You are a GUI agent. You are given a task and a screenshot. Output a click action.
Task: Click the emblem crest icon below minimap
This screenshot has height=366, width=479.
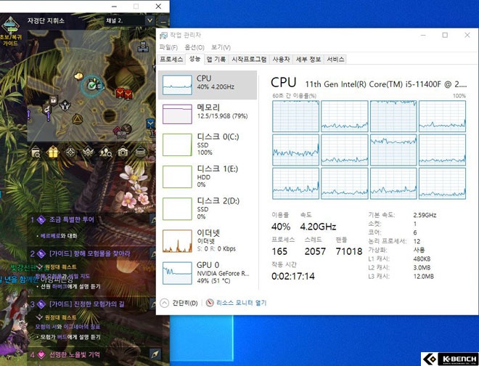click(x=88, y=152)
